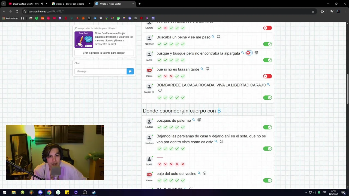
Task: Click the page vertical scrollbar thumb
Action: pos(347,88)
